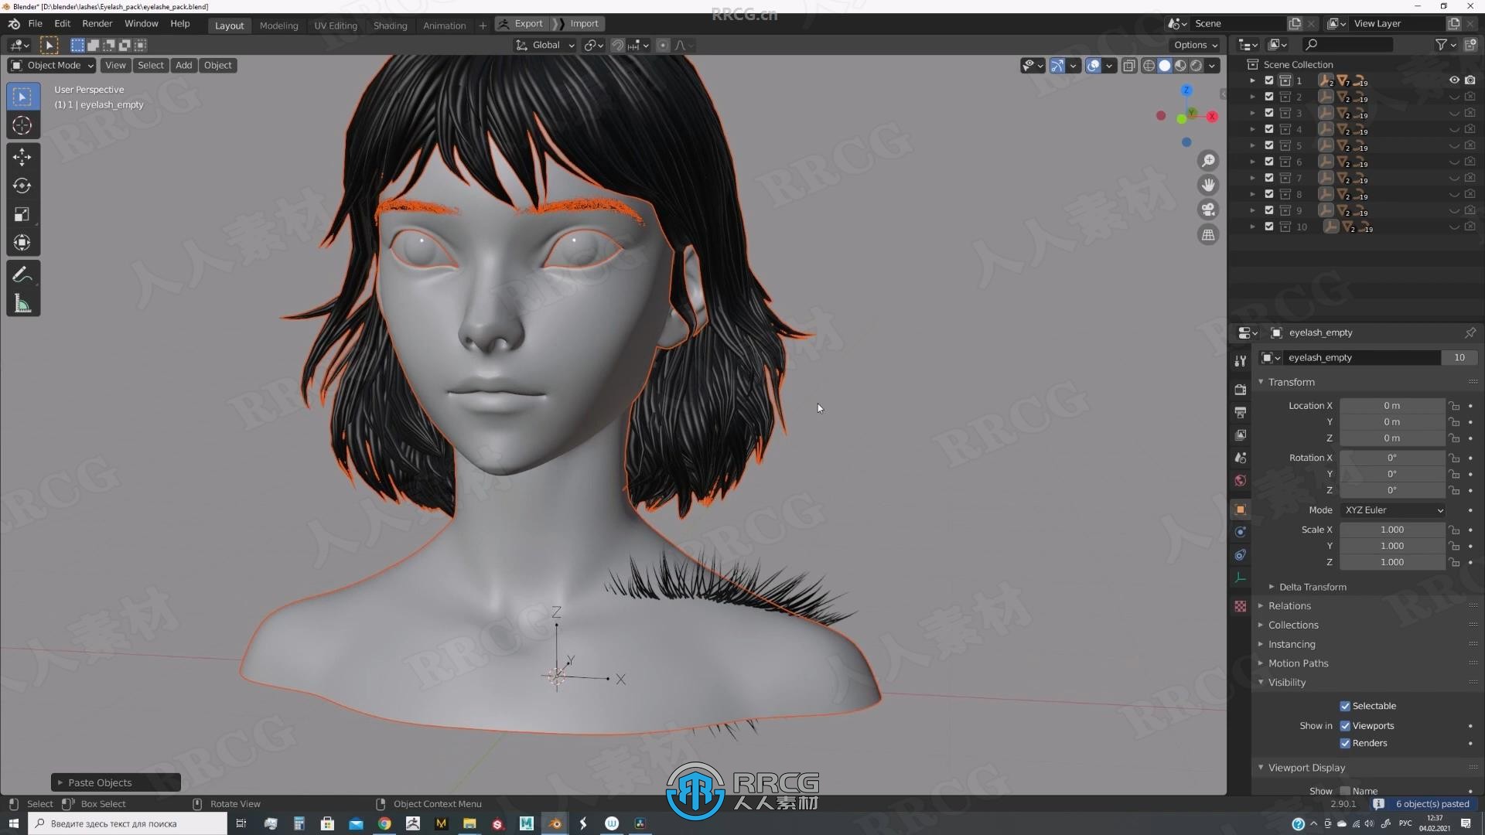Open the Options dropdown
The image size is (1485, 835).
click(x=1195, y=45)
